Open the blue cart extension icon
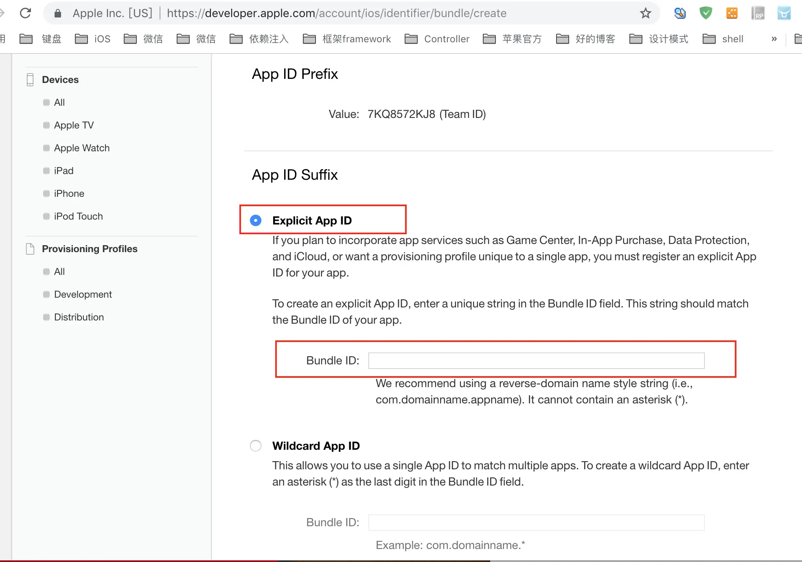Image resolution: width=802 pixels, height=562 pixels. [784, 13]
